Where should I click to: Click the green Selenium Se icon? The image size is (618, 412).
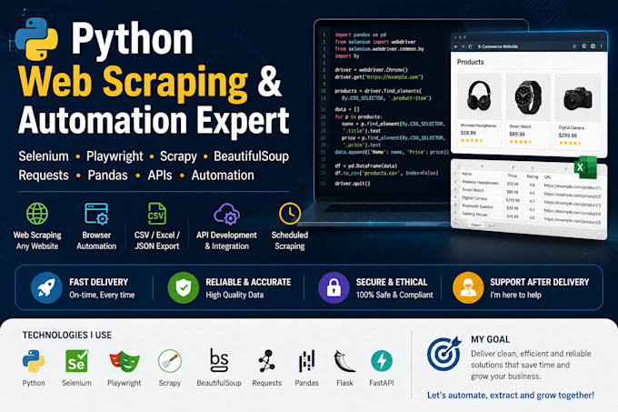click(x=76, y=361)
